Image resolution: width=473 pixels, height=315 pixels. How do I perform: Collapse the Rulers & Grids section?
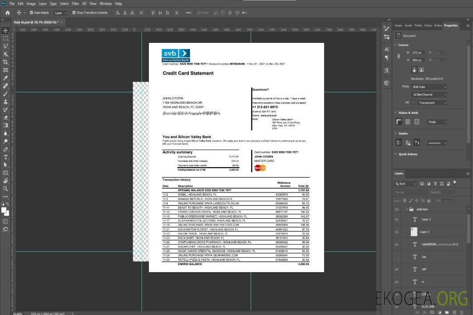395,112
